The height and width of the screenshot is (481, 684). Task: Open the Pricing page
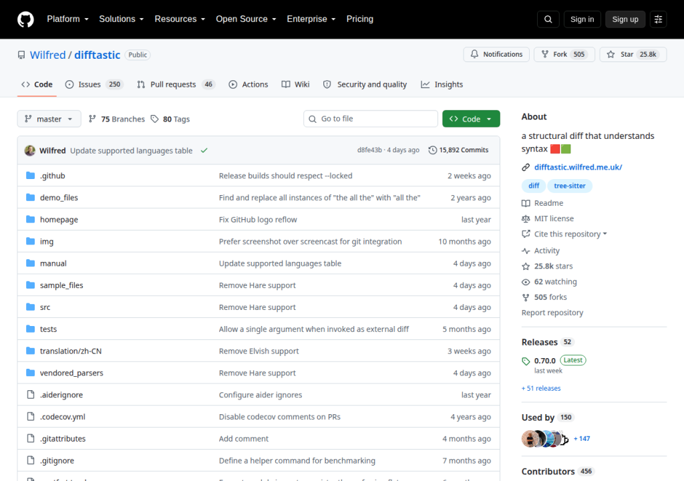pyautogui.click(x=360, y=19)
